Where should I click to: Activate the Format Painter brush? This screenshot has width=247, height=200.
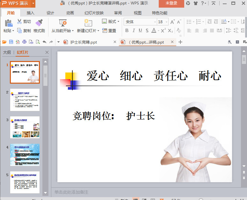tap(39, 23)
